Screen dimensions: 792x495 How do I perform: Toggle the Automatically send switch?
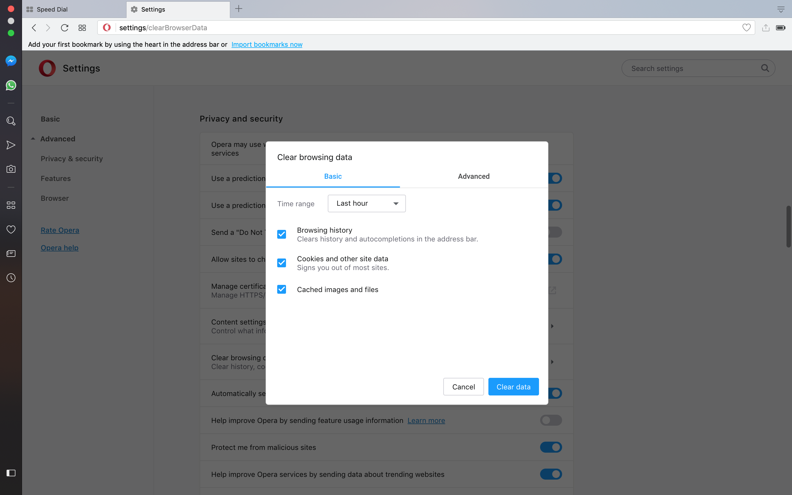[x=555, y=393]
